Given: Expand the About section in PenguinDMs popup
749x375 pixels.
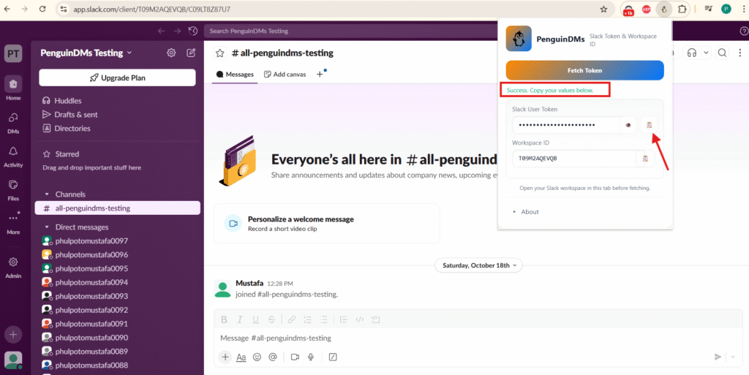Looking at the screenshot, I should [526, 212].
